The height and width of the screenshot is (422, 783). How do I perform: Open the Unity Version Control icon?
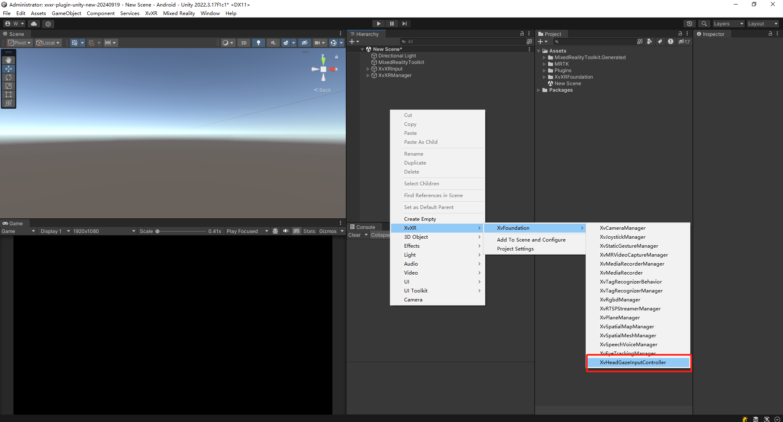48,24
